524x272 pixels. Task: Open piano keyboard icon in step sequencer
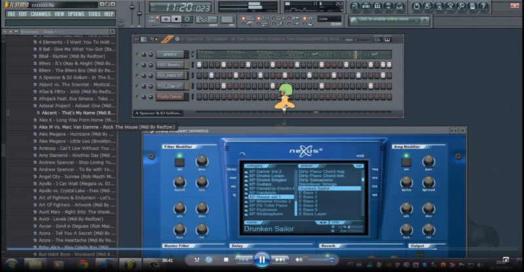pos(387,39)
